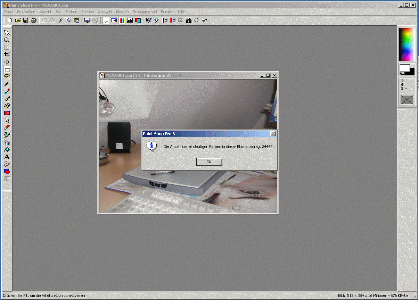Open the Bearbeiten menu
This screenshot has height=300, width=419.
point(26,12)
